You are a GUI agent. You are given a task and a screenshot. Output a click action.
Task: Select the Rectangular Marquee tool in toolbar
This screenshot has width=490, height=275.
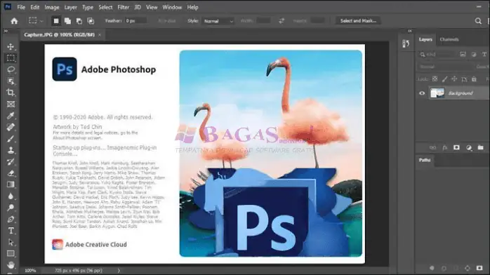pos(11,58)
